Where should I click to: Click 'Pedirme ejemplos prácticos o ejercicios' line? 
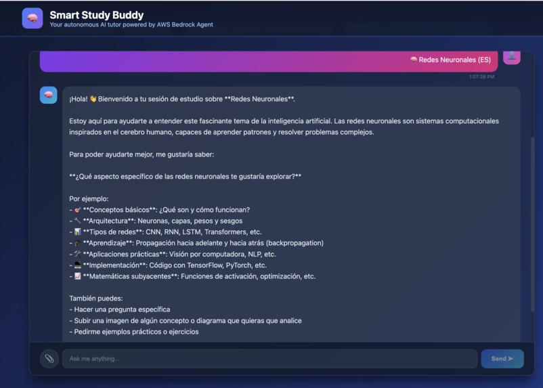click(x=134, y=332)
